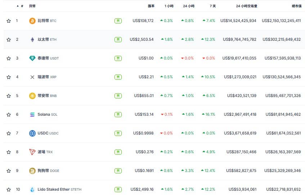Open the Lido Staked Ether droplet logo
The height and width of the screenshot is (195, 305).
click(32, 189)
